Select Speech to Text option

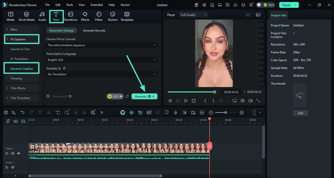(x=20, y=49)
